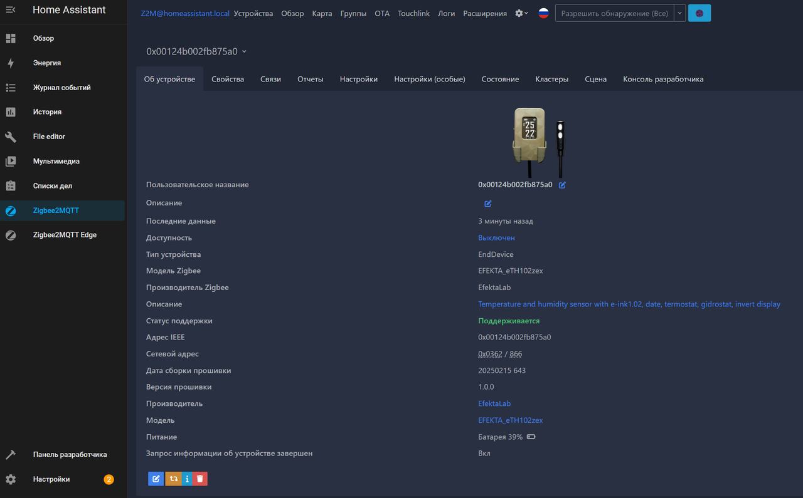Collapse the Home Assistant sidebar menu icon

click(11, 10)
